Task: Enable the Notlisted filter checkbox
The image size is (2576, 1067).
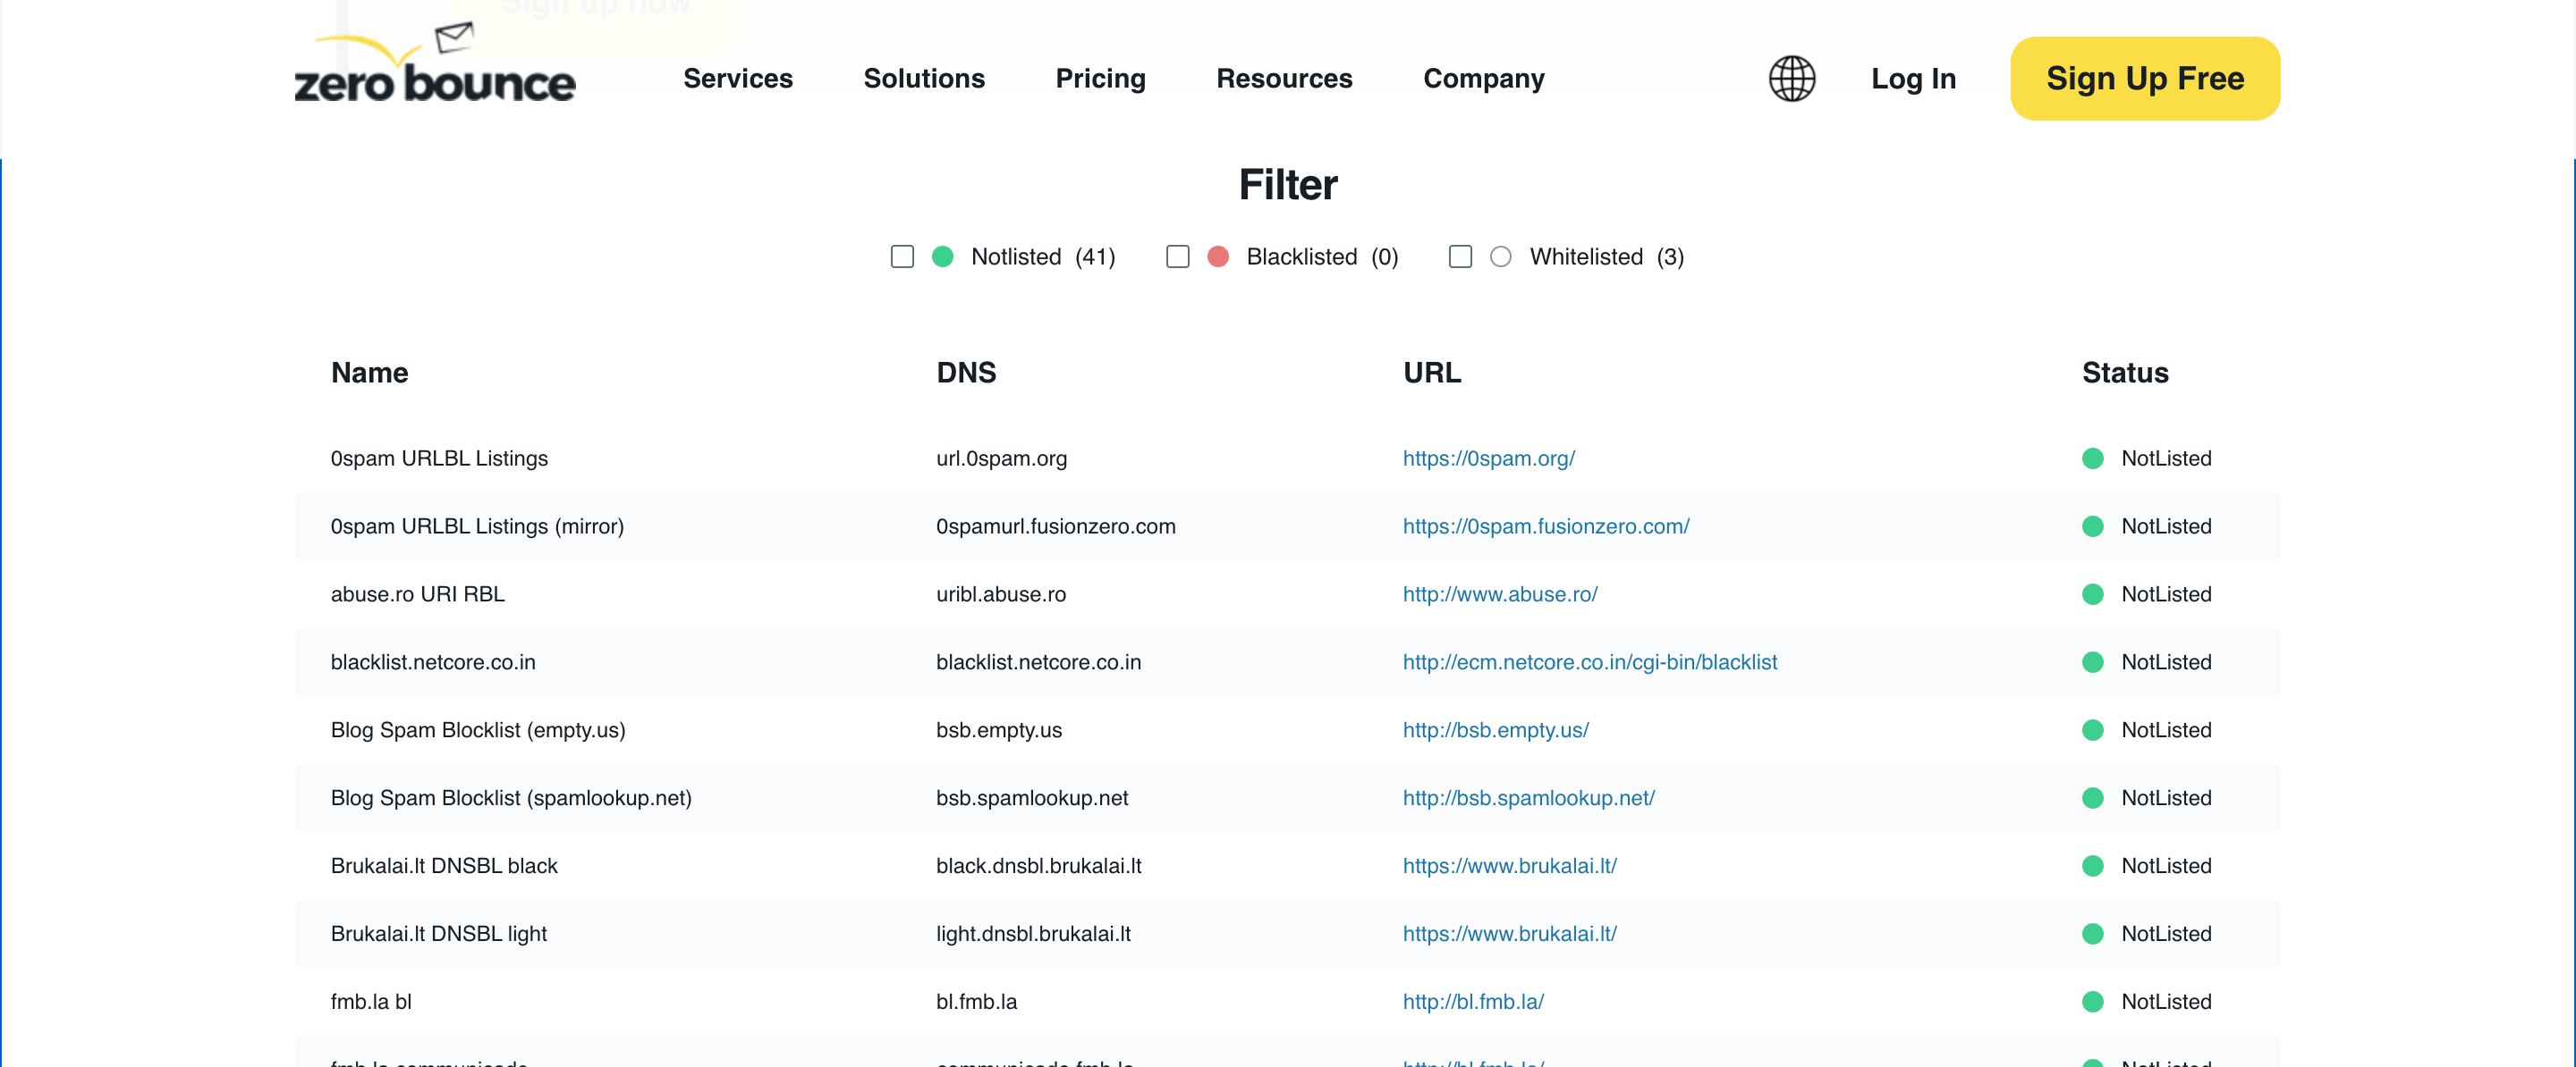Action: (x=902, y=256)
